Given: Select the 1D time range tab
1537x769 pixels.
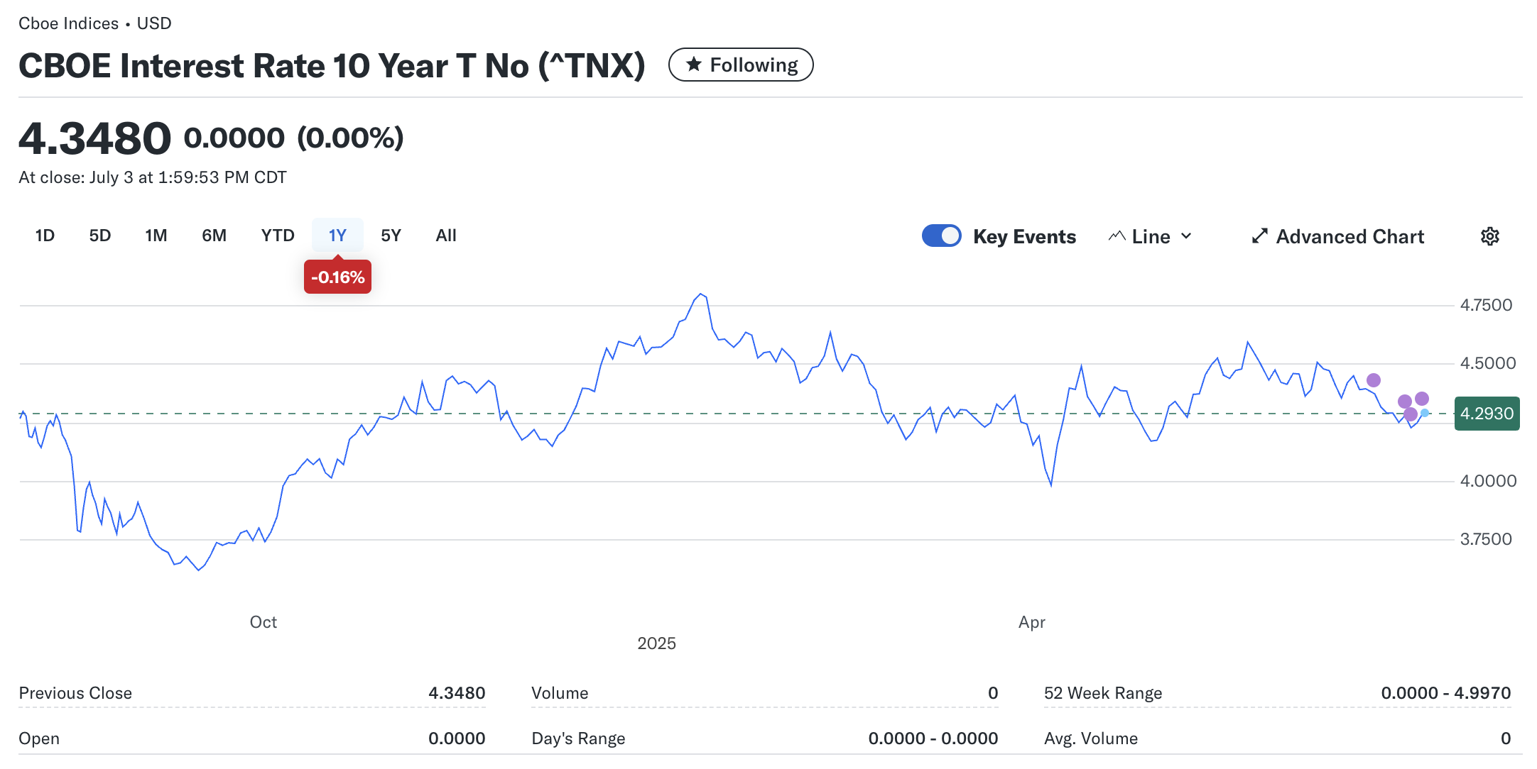Looking at the screenshot, I should pyautogui.click(x=45, y=236).
